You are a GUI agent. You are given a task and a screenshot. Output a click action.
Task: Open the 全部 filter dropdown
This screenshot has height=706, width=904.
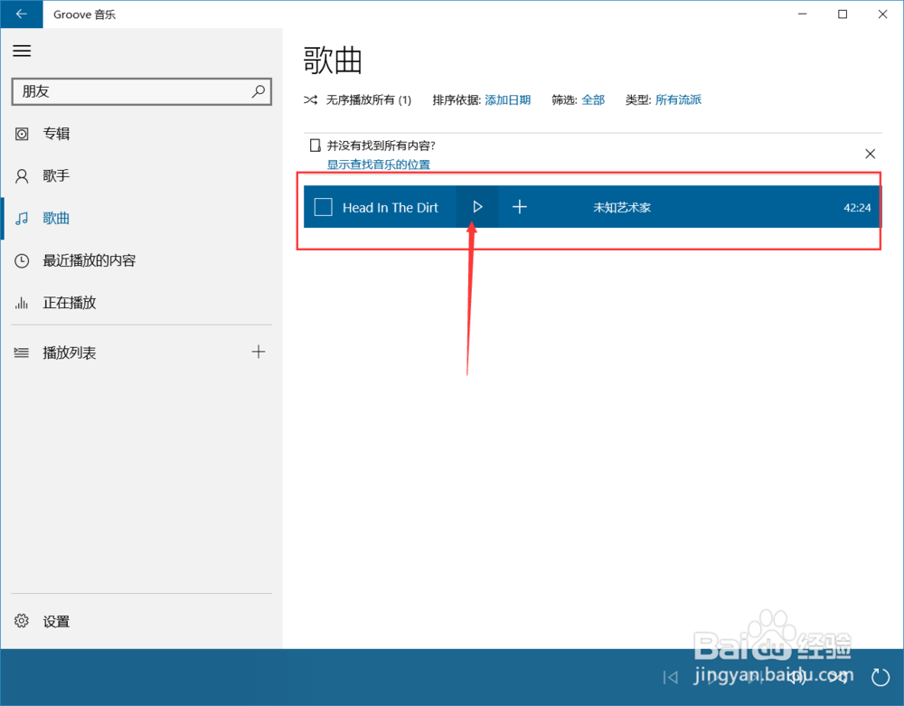pos(593,99)
